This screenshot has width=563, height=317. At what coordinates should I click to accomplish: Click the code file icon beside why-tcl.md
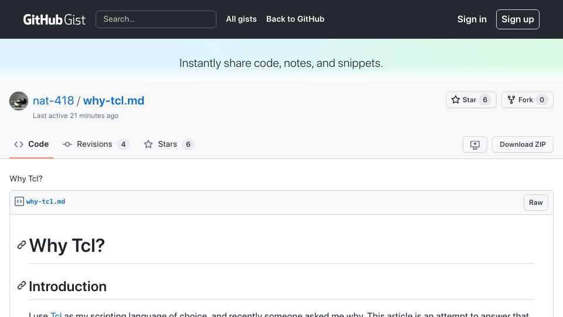(19, 201)
